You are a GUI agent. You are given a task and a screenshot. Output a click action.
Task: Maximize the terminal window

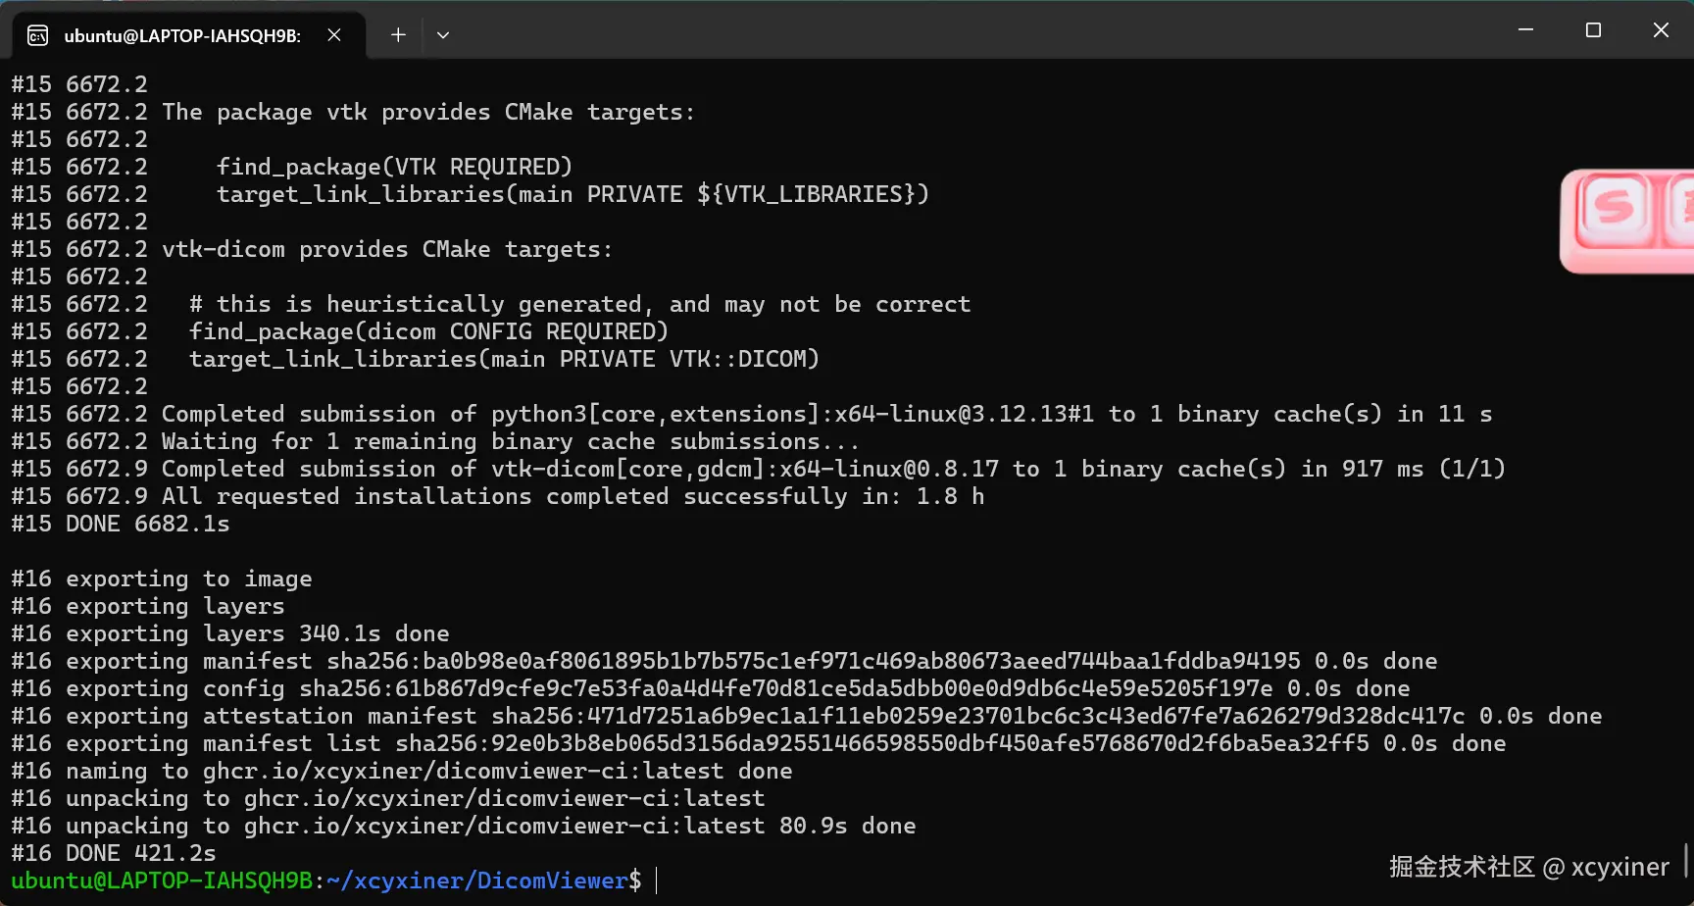click(x=1593, y=30)
